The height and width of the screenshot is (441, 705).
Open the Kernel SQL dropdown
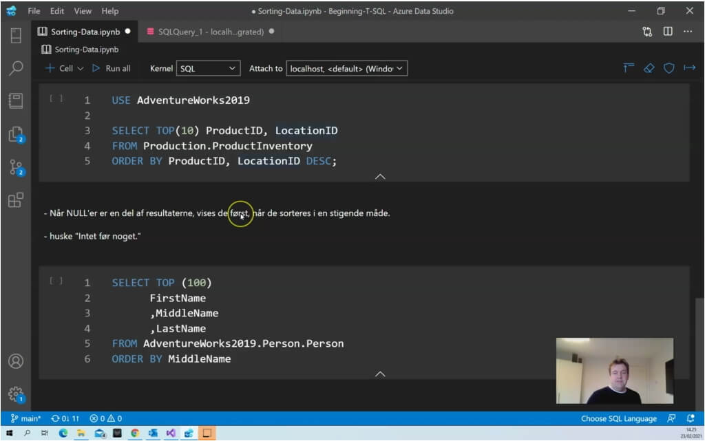[208, 68]
